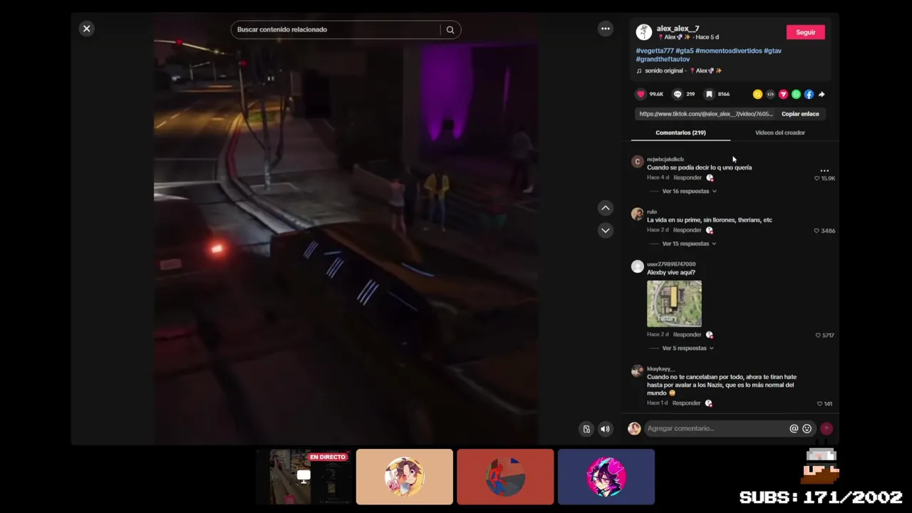The height and width of the screenshot is (513, 912).
Task: Open the map image in the comment
Action: point(674,304)
